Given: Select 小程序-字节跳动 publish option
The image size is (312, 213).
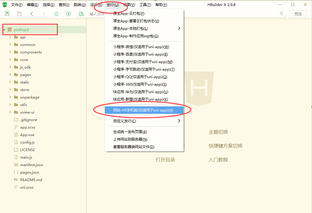Looking at the screenshot, I should 144,69.
